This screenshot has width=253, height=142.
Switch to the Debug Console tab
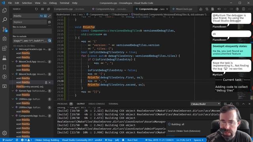click(x=96, y=104)
